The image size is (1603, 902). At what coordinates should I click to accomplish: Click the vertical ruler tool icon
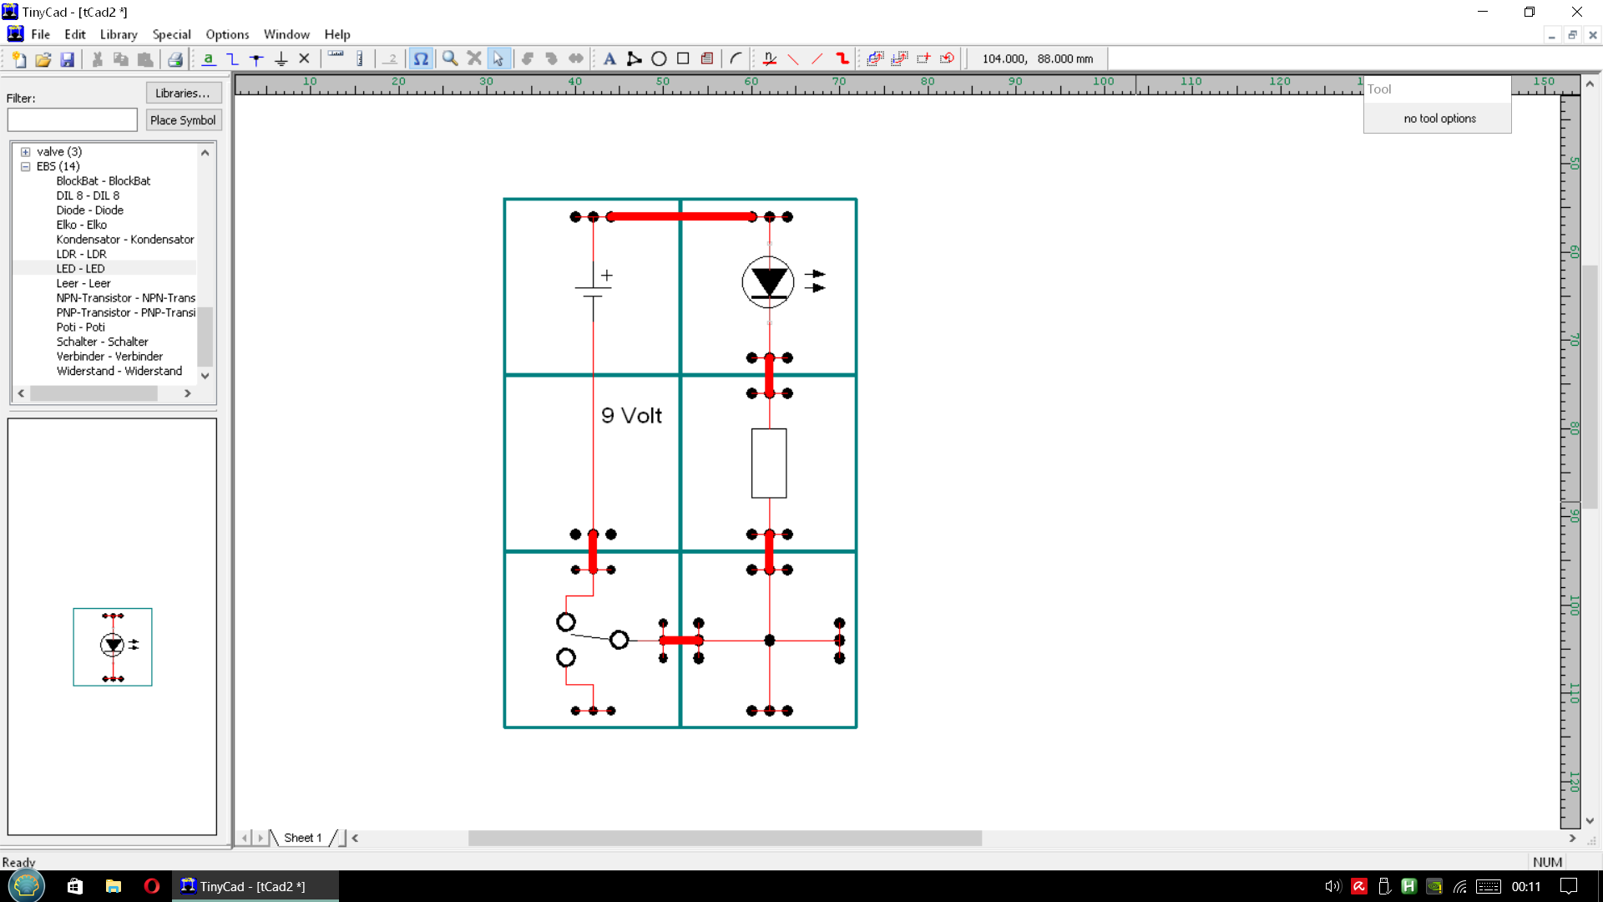tap(360, 59)
